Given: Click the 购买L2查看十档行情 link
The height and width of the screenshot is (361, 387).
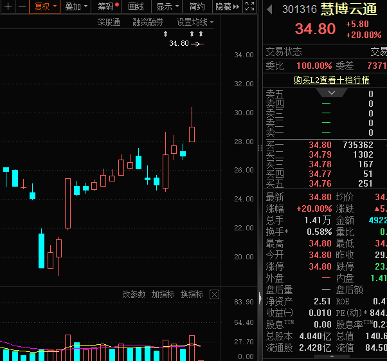Looking at the screenshot, I should 332,80.
